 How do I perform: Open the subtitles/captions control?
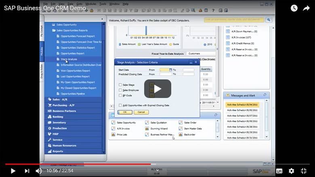(x=279, y=171)
